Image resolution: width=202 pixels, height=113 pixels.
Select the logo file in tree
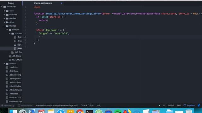click(20, 45)
